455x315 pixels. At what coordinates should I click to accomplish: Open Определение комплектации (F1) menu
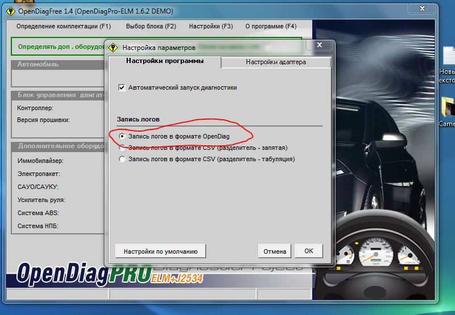tap(64, 27)
